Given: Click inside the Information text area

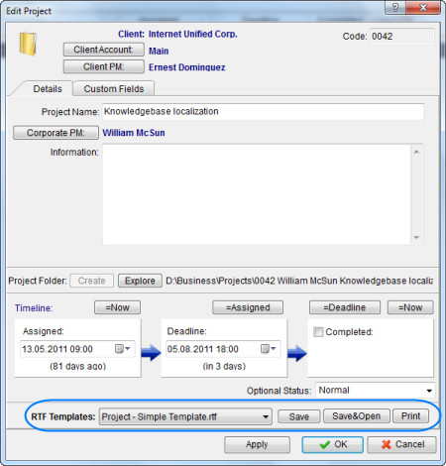Looking at the screenshot, I should pyautogui.click(x=257, y=194).
